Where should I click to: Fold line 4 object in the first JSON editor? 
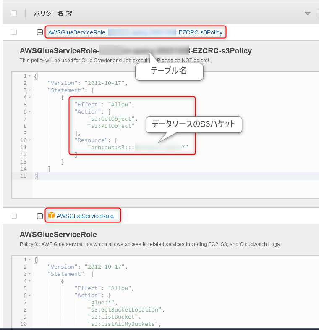[x=30, y=97]
